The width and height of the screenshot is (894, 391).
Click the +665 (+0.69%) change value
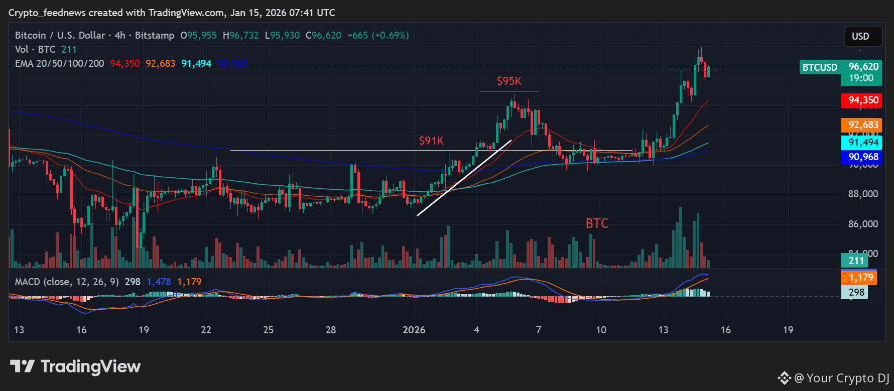(378, 35)
